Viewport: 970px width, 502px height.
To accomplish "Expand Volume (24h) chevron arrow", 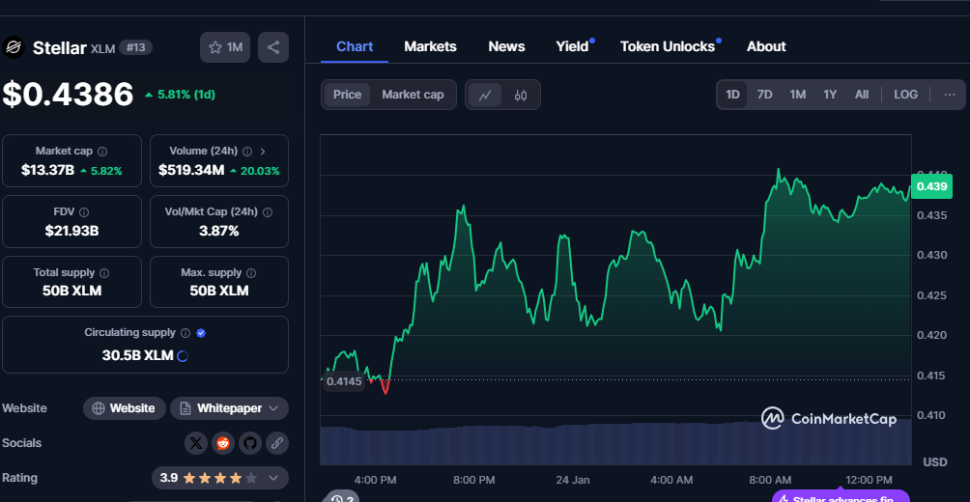I will (x=263, y=152).
